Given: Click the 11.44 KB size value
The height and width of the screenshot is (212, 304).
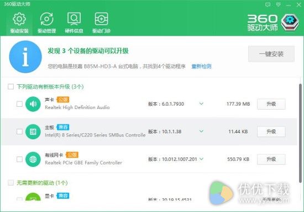Looking at the screenshot, I should click(x=238, y=132).
